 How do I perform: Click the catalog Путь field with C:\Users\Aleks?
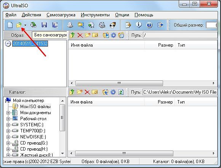[x=180, y=92]
